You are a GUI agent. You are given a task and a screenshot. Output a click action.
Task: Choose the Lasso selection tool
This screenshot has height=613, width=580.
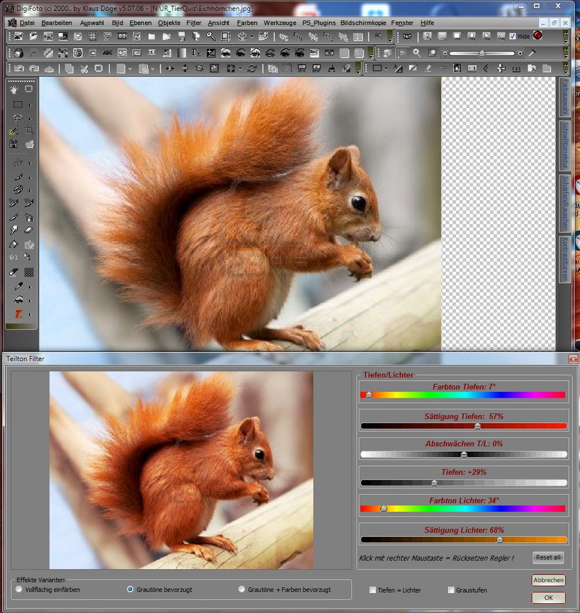(17, 118)
